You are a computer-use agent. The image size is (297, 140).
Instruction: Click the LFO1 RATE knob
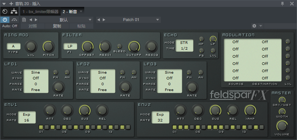[58, 87]
